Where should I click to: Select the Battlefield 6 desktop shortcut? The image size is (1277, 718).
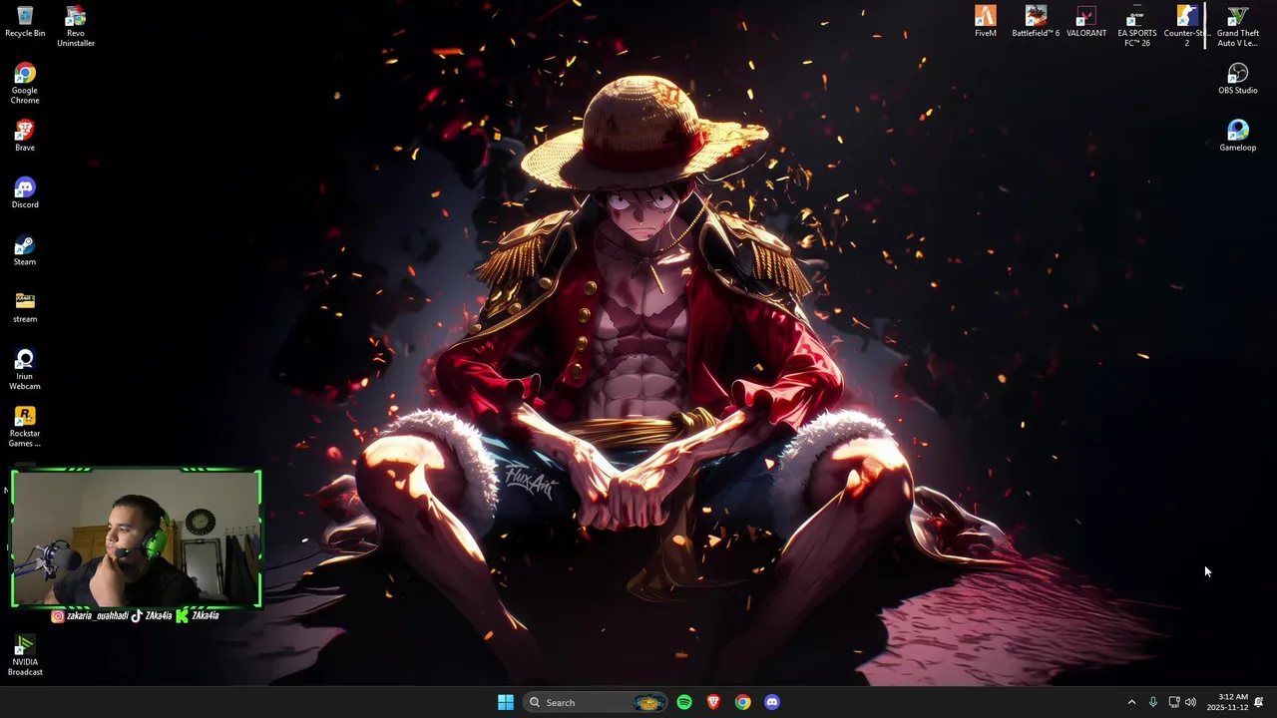point(1036,22)
